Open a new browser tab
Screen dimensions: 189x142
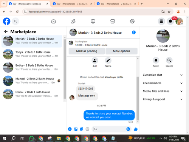coord(142,4)
